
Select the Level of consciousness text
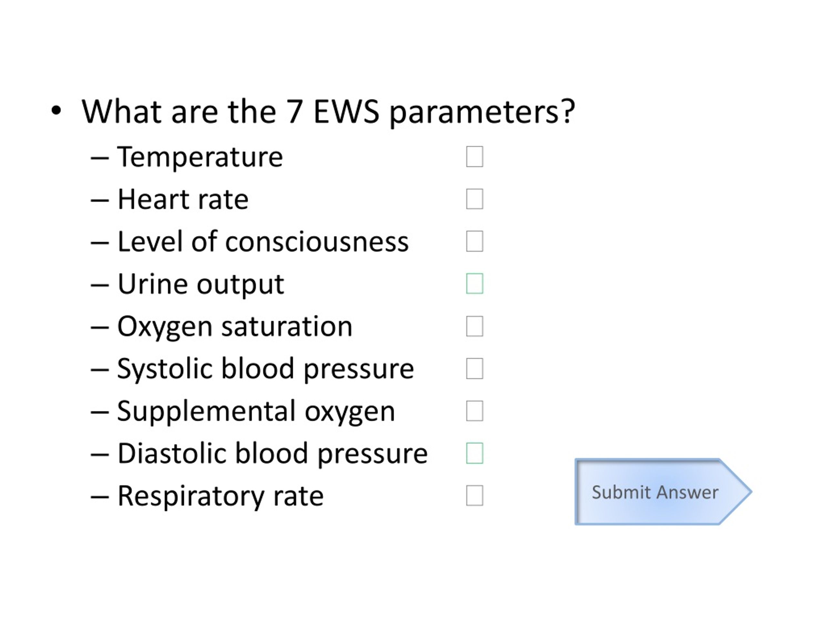[x=263, y=241]
